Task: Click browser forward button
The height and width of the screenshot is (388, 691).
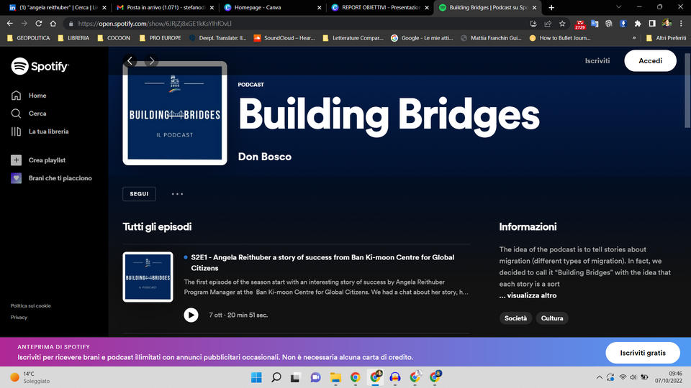Action: (24, 23)
